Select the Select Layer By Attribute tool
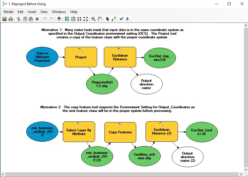248x177 pixels. coord(79,132)
